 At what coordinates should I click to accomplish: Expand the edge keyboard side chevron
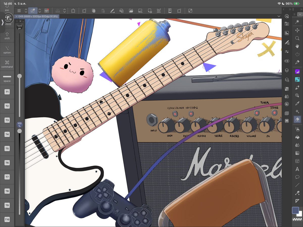pyautogui.click(x=2, y=22)
